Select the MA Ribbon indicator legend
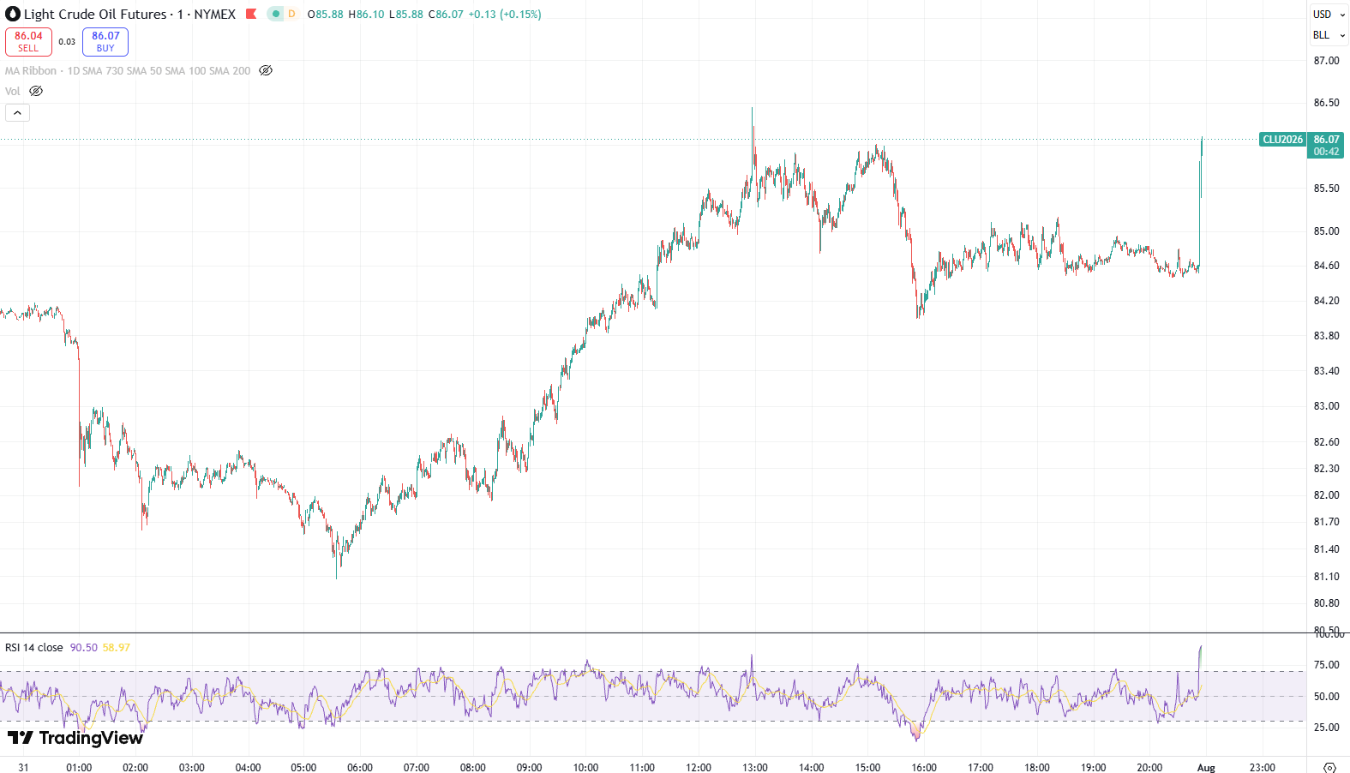Image resolution: width=1350 pixels, height=773 pixels. [x=128, y=71]
